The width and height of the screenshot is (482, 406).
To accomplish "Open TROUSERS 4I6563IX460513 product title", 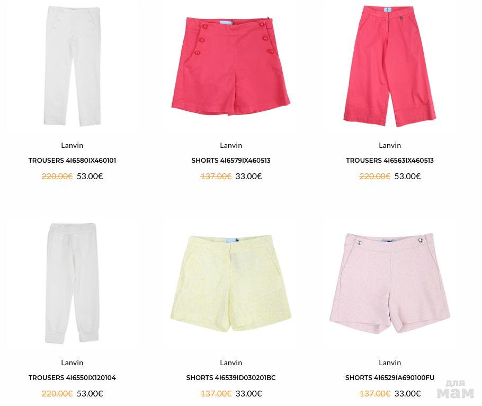I will pos(390,161).
